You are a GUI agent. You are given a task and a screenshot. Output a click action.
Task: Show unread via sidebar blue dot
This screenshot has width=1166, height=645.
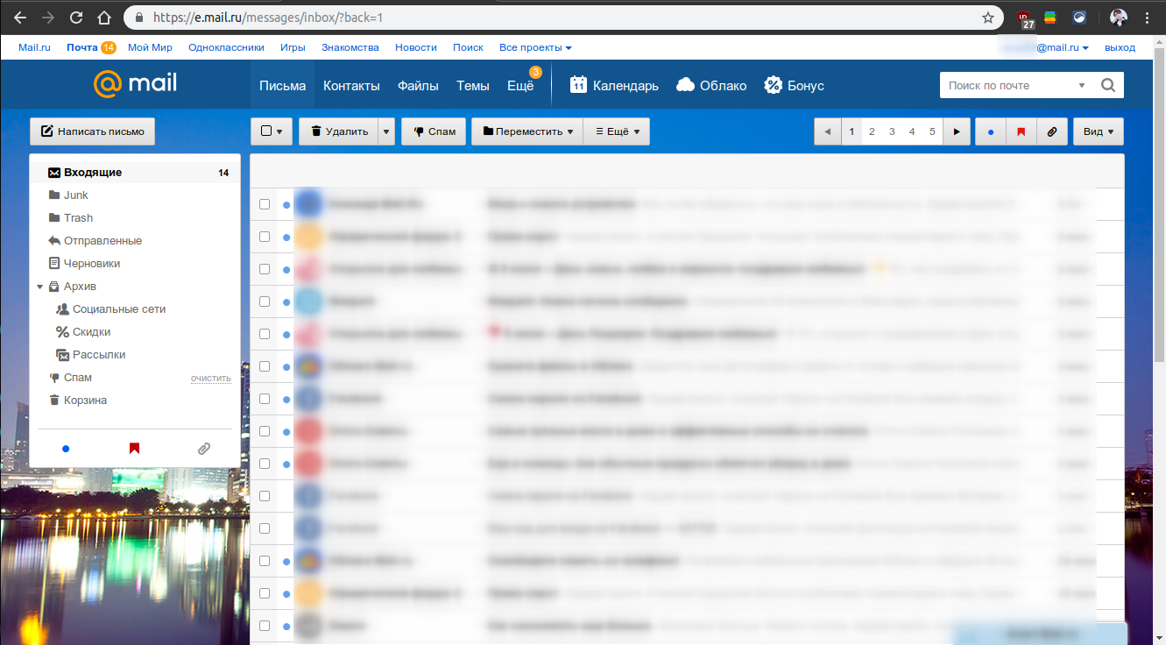[x=66, y=449]
